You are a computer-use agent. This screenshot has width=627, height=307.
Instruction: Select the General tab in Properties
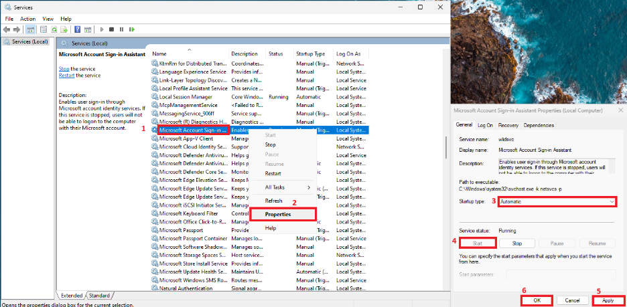click(x=464, y=125)
